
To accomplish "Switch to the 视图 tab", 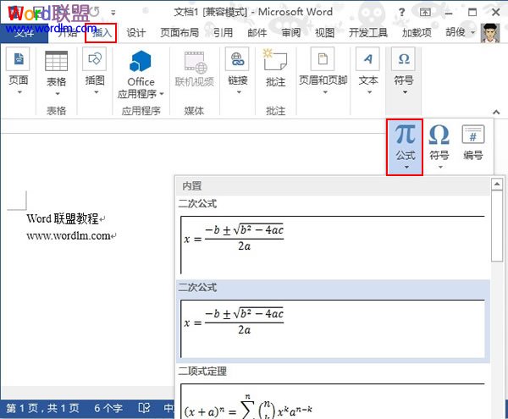I will click(324, 33).
